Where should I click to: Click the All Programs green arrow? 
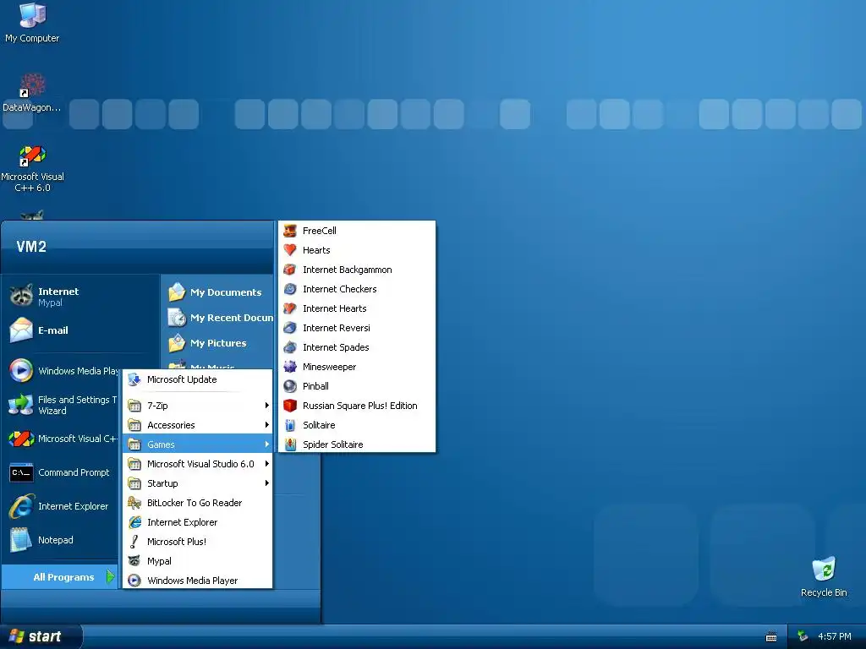pyautogui.click(x=111, y=576)
